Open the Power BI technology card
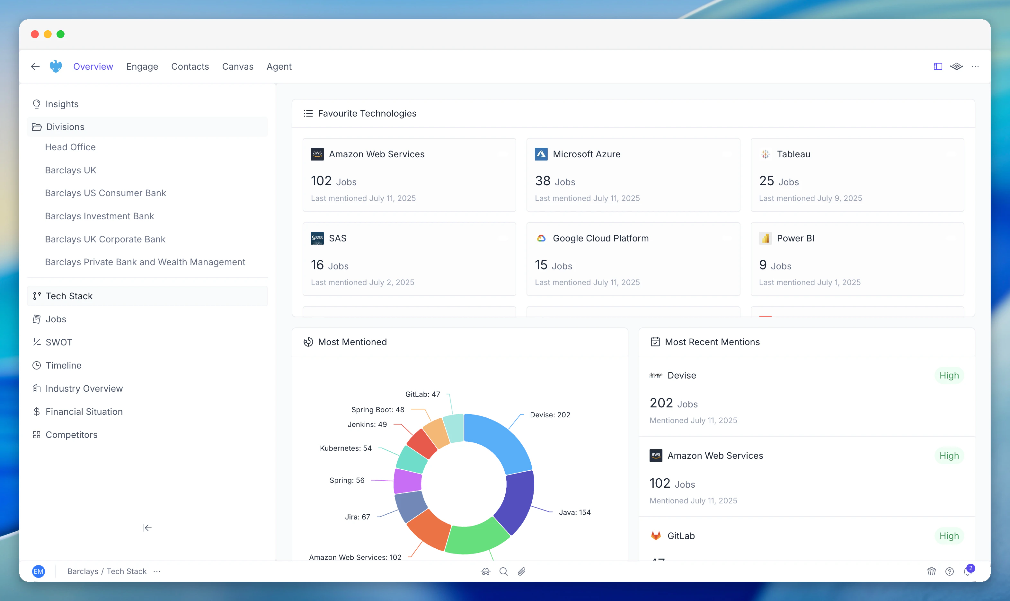This screenshot has height=601, width=1010. click(857, 259)
